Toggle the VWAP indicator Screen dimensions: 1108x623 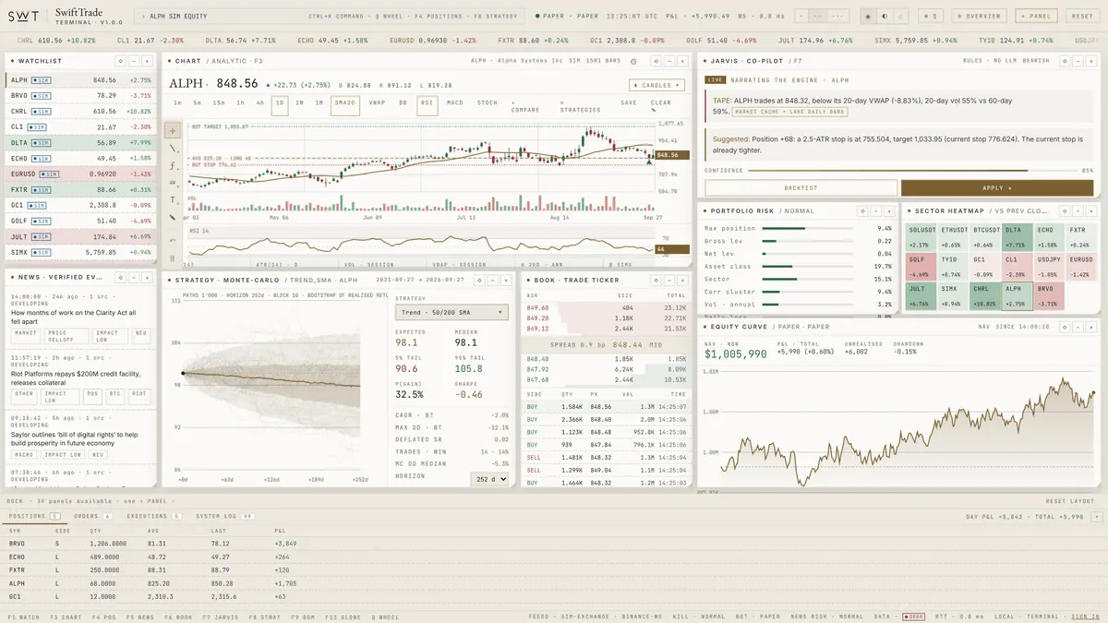(x=377, y=103)
